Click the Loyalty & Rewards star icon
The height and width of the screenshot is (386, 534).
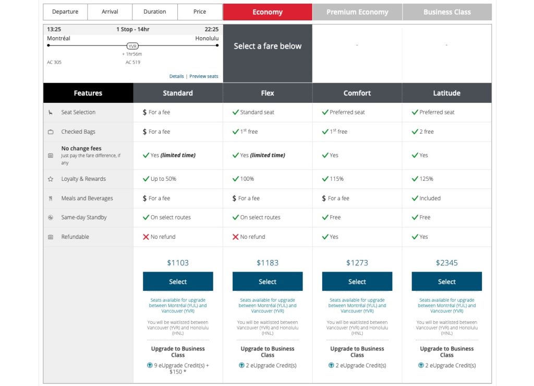[x=51, y=179]
